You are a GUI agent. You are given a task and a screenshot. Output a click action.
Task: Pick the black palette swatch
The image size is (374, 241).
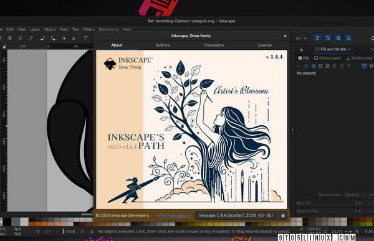point(7,222)
